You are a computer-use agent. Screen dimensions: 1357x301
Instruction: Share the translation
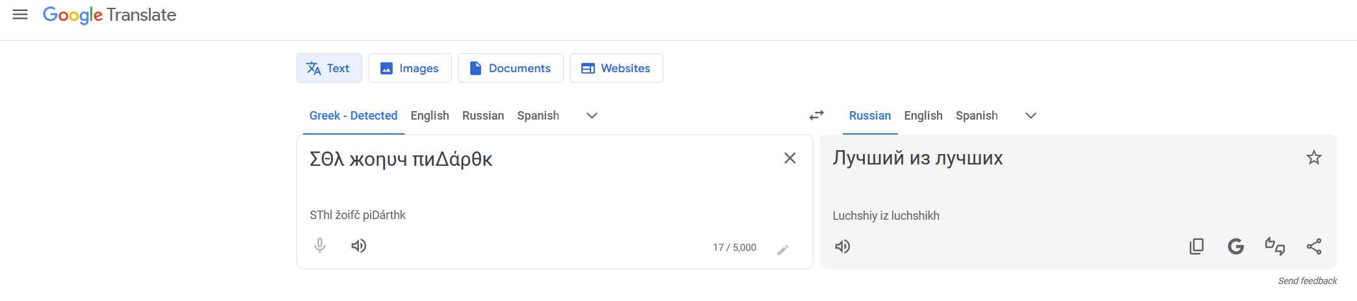pyautogui.click(x=1314, y=246)
